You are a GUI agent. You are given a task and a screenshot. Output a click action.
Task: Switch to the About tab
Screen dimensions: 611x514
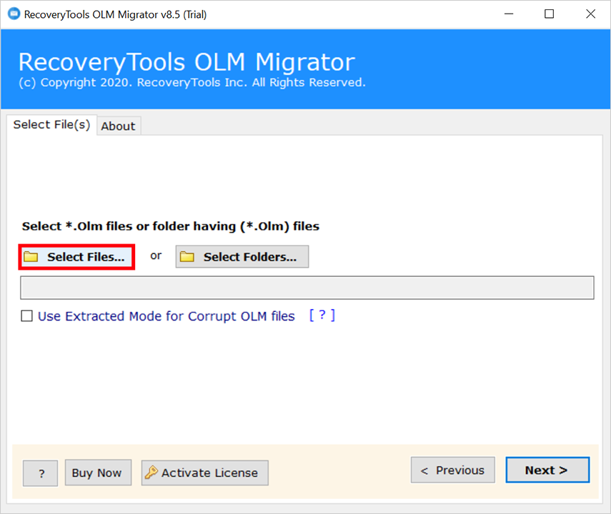[118, 126]
